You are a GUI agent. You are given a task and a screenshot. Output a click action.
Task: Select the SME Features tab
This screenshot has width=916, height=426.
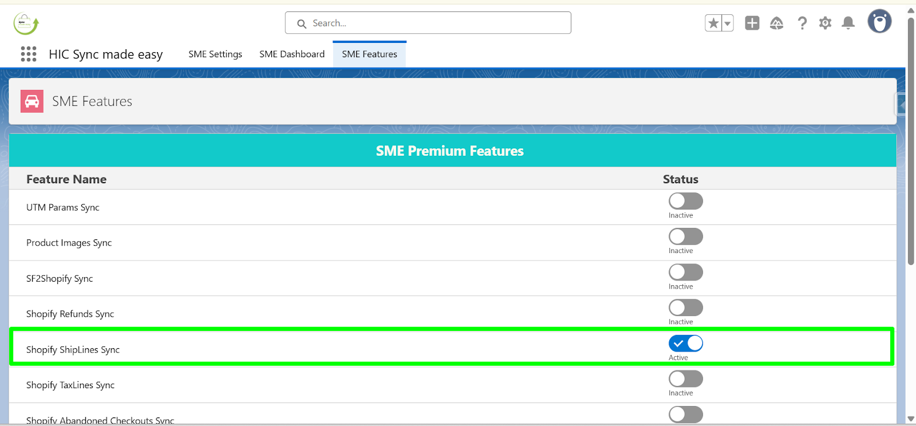coord(369,54)
